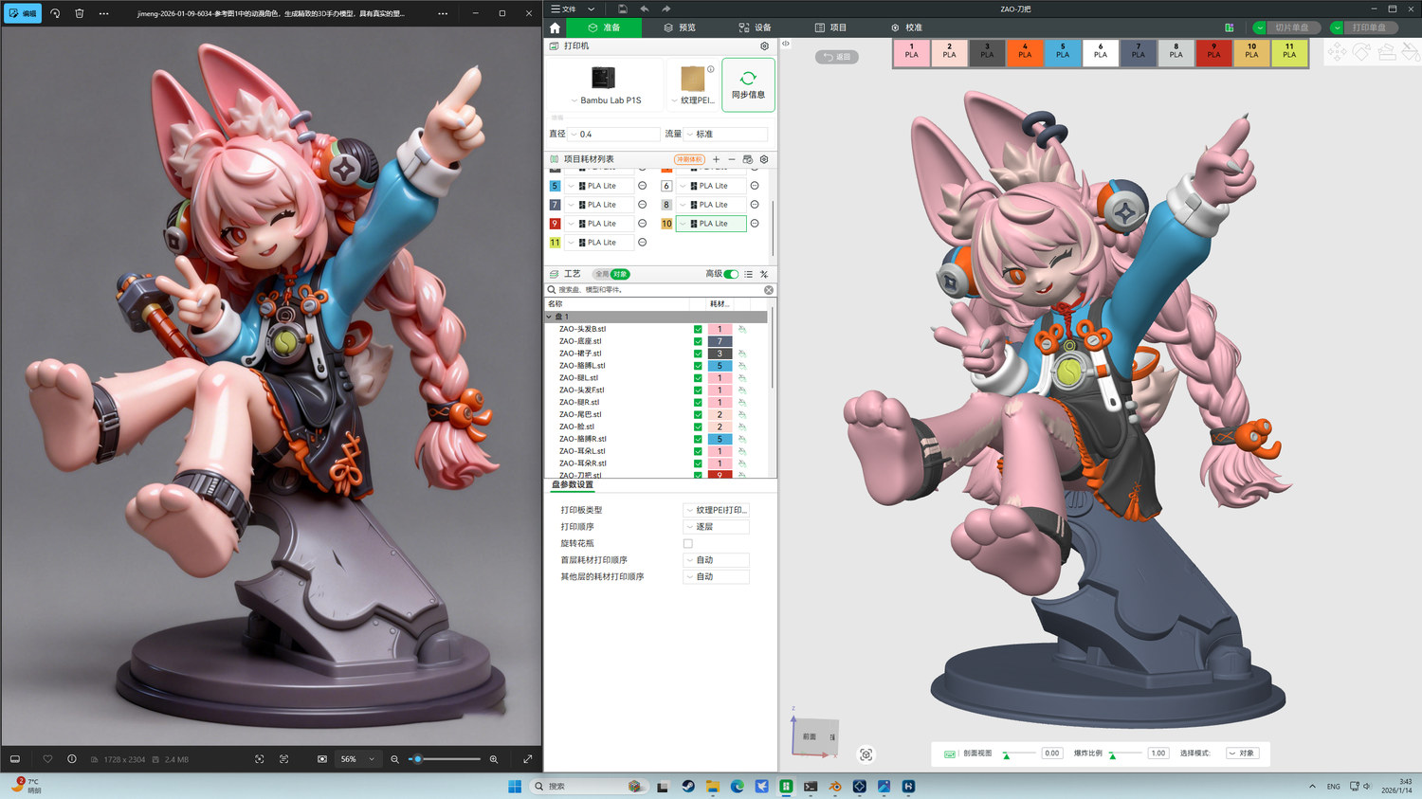
Task: Click the undo arrow in the top toolbar
Action: pos(644,9)
